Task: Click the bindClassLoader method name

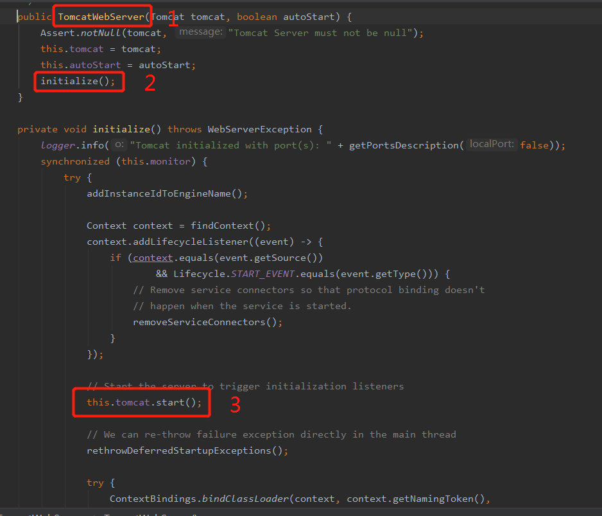Action: tap(245, 499)
